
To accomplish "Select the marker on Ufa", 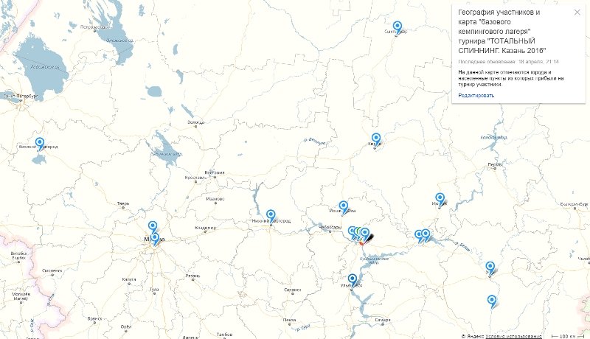I will [x=490, y=267].
